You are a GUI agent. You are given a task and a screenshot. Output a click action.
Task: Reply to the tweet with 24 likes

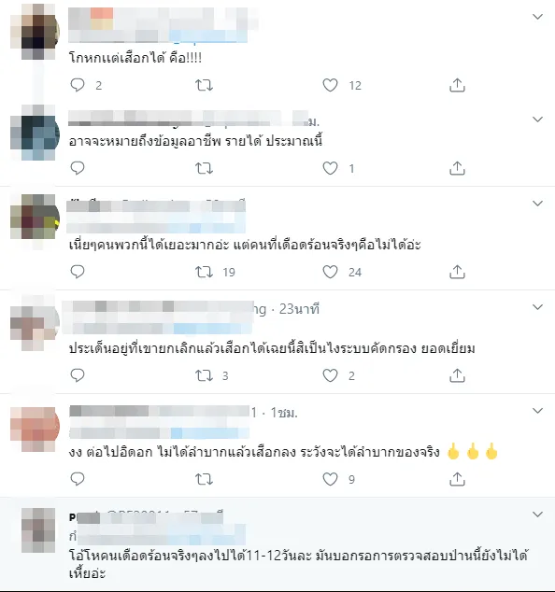[78, 272]
